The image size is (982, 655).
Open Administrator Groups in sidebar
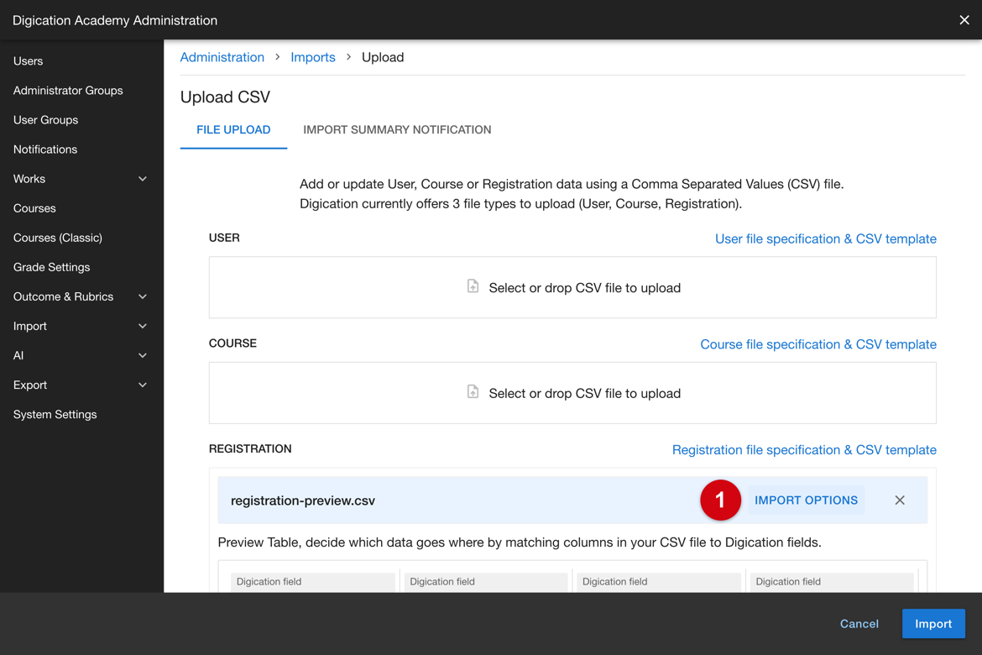coord(68,90)
